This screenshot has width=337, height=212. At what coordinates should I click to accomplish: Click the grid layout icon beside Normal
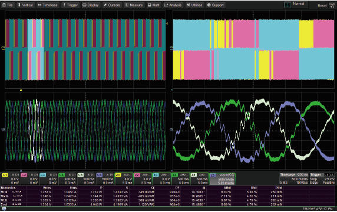coord(288,5)
